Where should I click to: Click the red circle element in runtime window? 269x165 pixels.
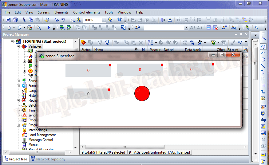[142, 93]
